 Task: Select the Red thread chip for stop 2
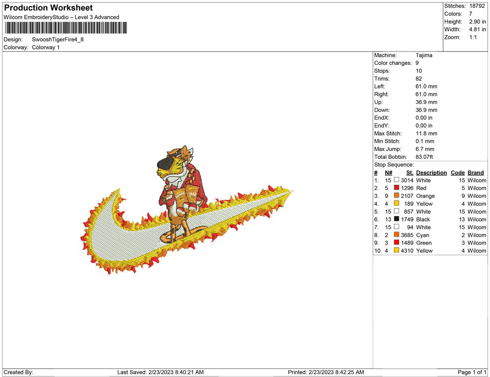396,188
